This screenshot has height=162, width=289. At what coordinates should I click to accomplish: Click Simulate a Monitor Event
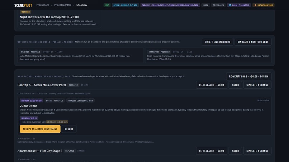tap(253, 42)
